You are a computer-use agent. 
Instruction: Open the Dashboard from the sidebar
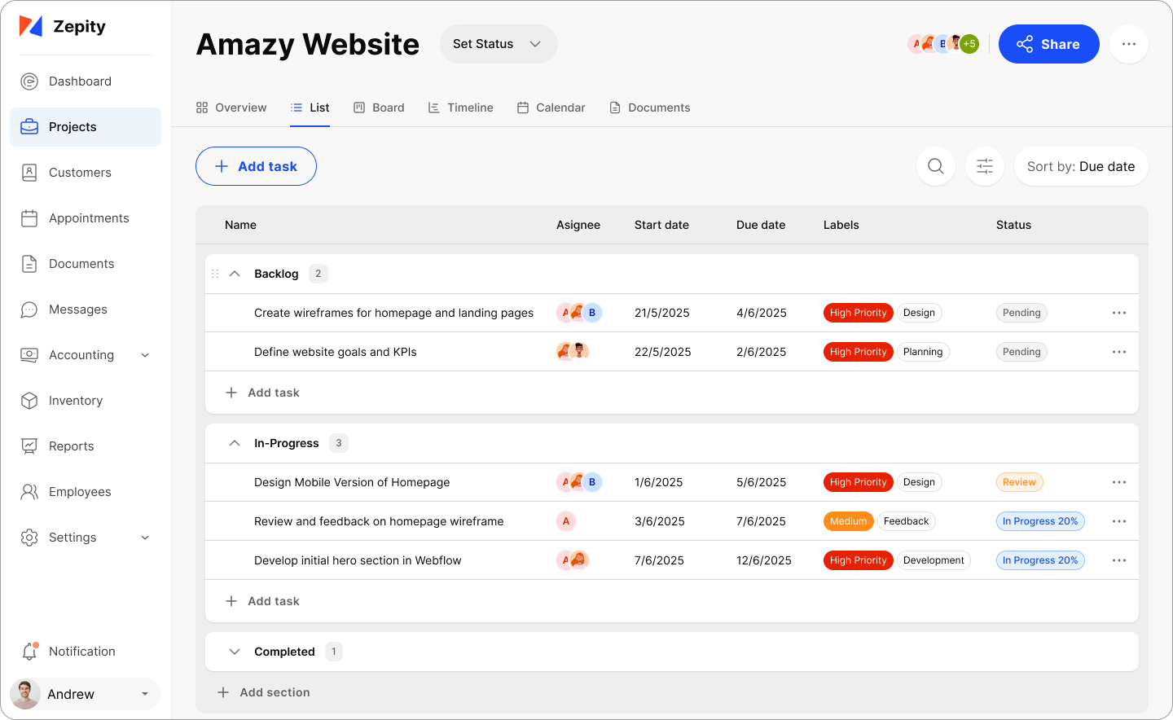(80, 81)
